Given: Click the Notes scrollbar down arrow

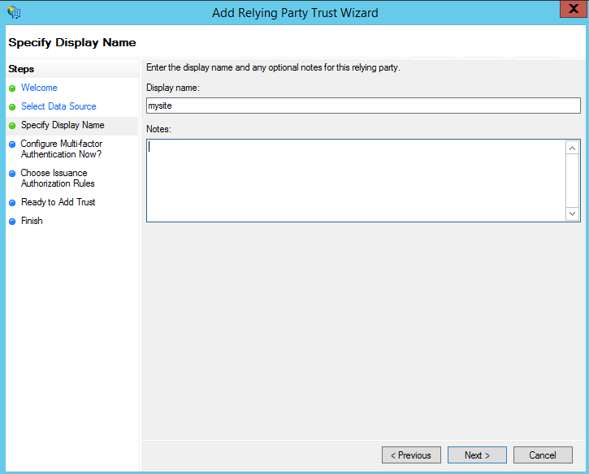Looking at the screenshot, I should click(572, 213).
